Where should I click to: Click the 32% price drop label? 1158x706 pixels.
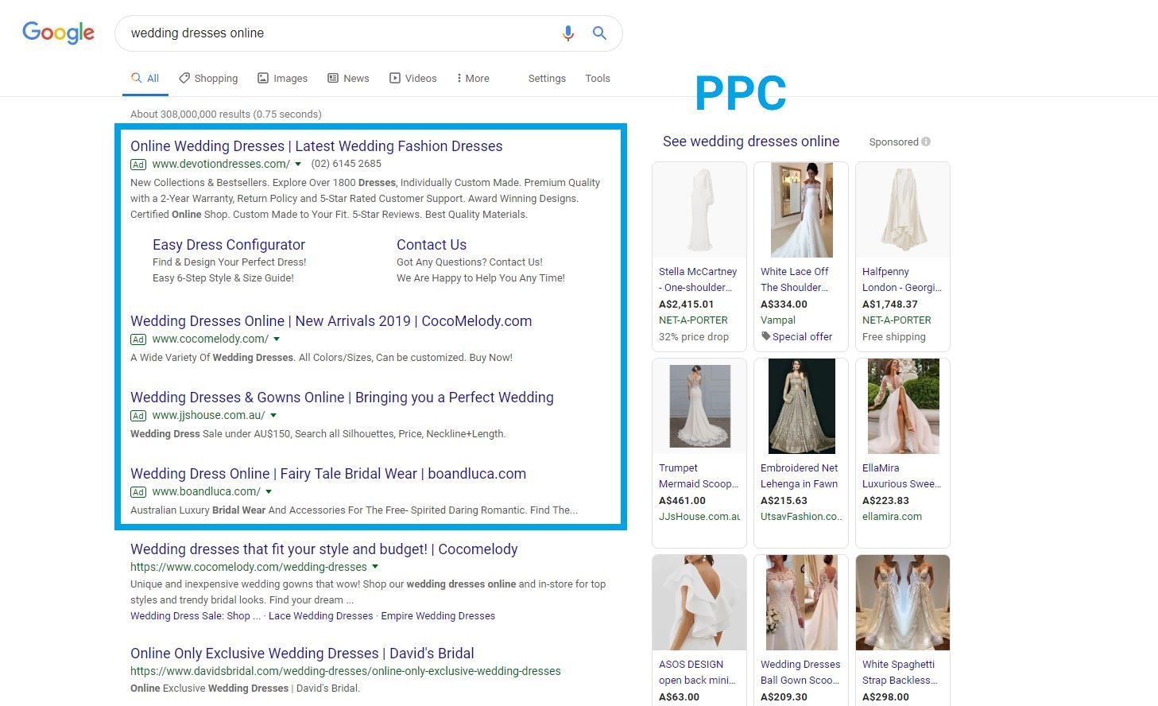694,336
